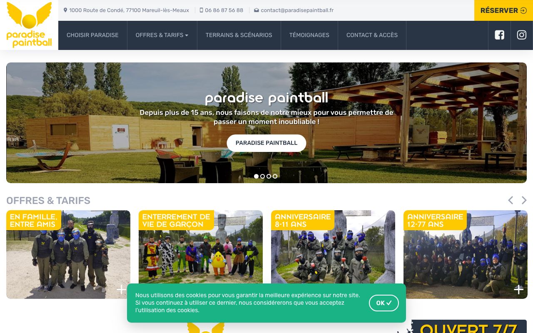This screenshot has width=533, height=333.
Task: Open the Choisir Paradise menu item
Action: pos(92,35)
